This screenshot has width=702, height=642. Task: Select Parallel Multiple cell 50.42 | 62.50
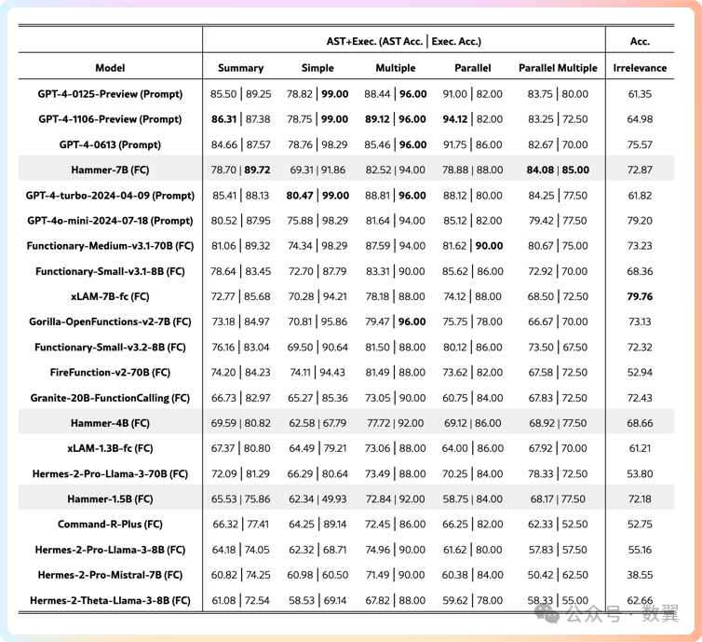pyautogui.click(x=558, y=575)
